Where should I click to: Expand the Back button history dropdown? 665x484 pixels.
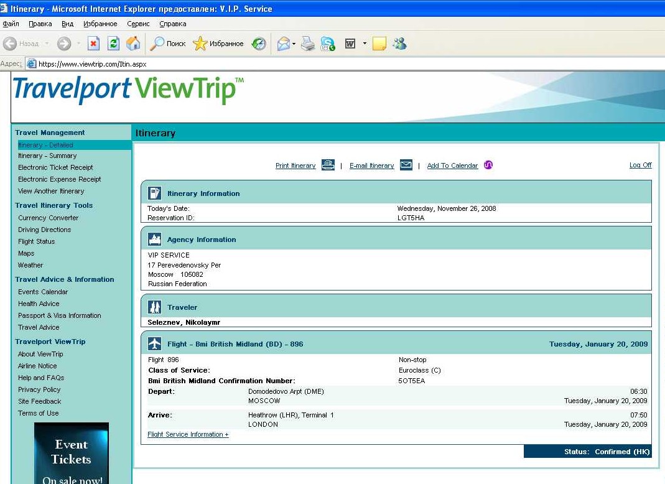(x=47, y=44)
